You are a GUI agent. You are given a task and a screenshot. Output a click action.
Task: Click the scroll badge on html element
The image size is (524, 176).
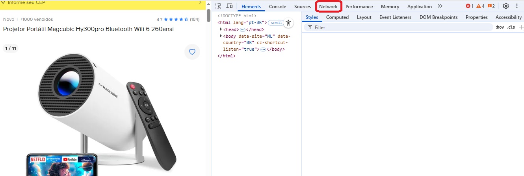tap(276, 23)
